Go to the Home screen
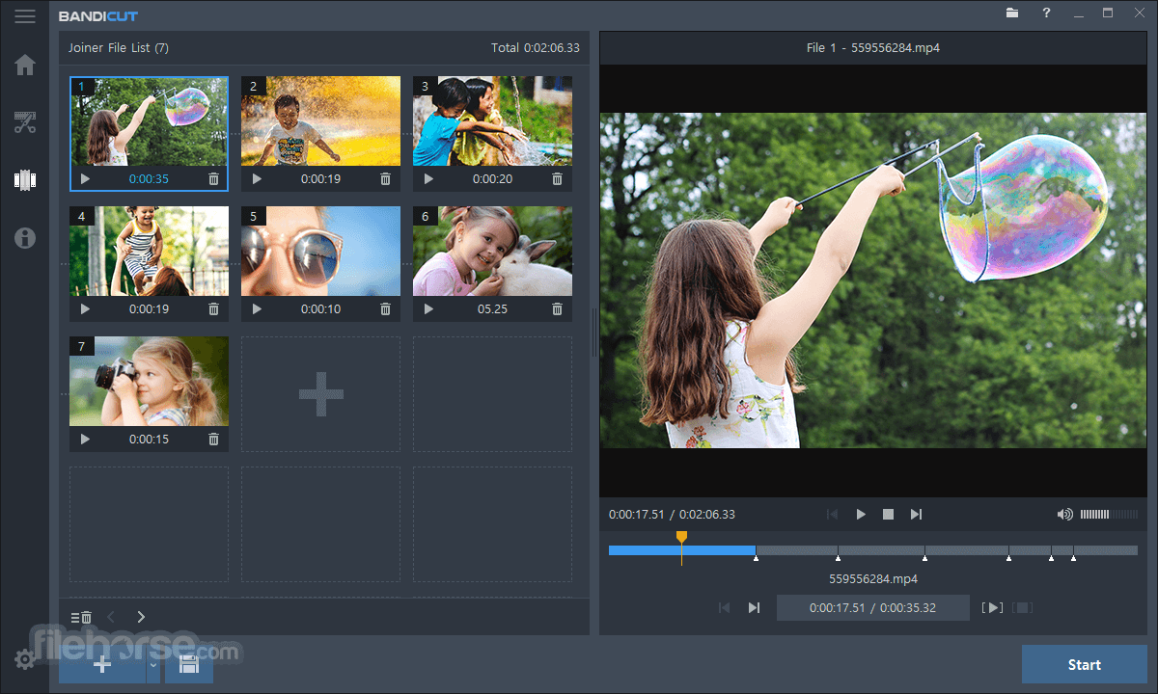This screenshot has height=694, width=1158. (25, 65)
